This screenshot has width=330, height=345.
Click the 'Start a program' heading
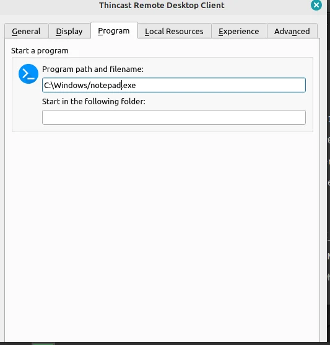pos(40,51)
